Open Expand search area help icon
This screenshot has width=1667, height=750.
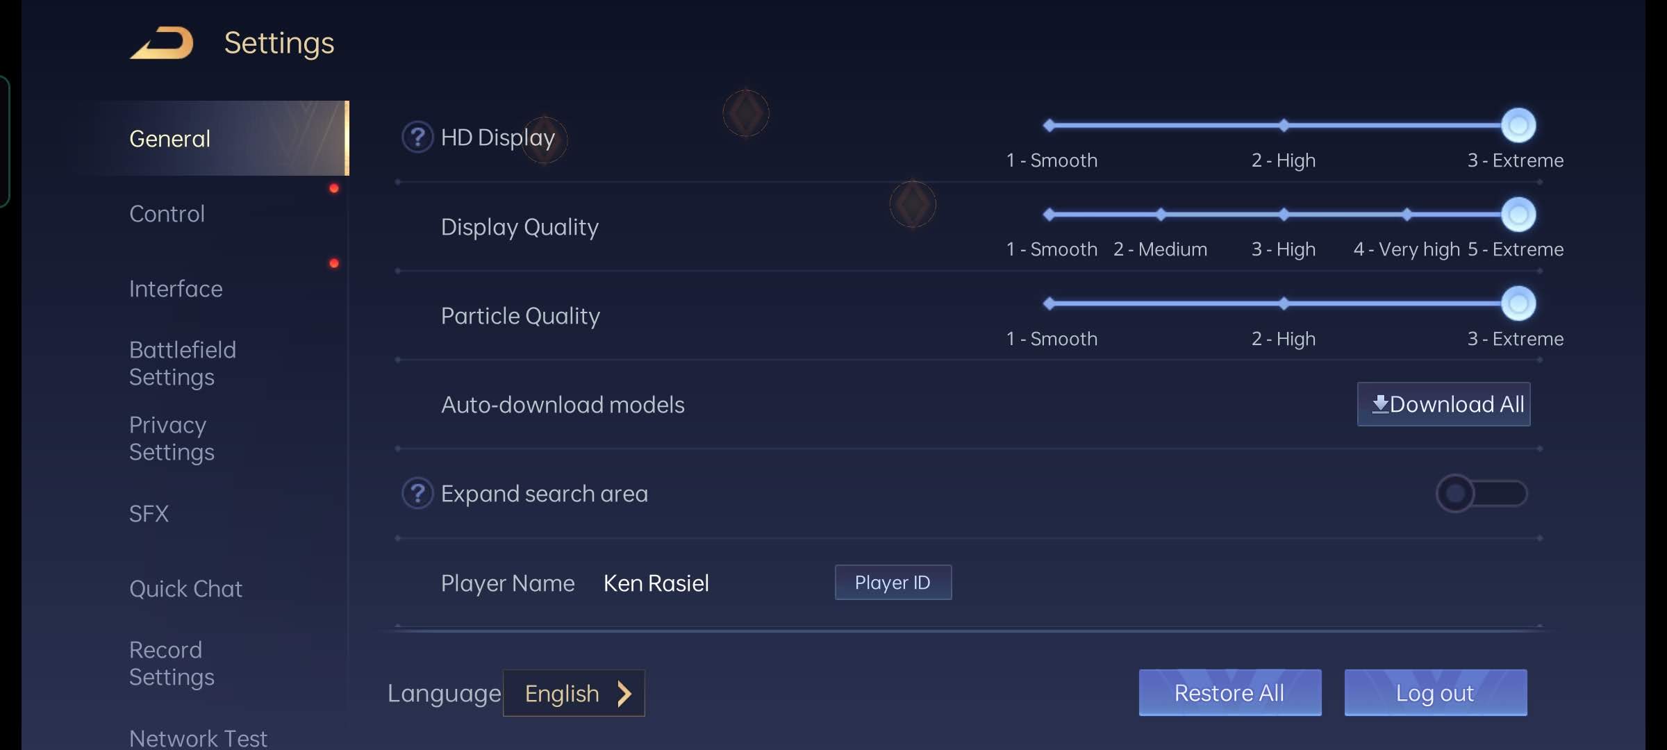point(417,494)
